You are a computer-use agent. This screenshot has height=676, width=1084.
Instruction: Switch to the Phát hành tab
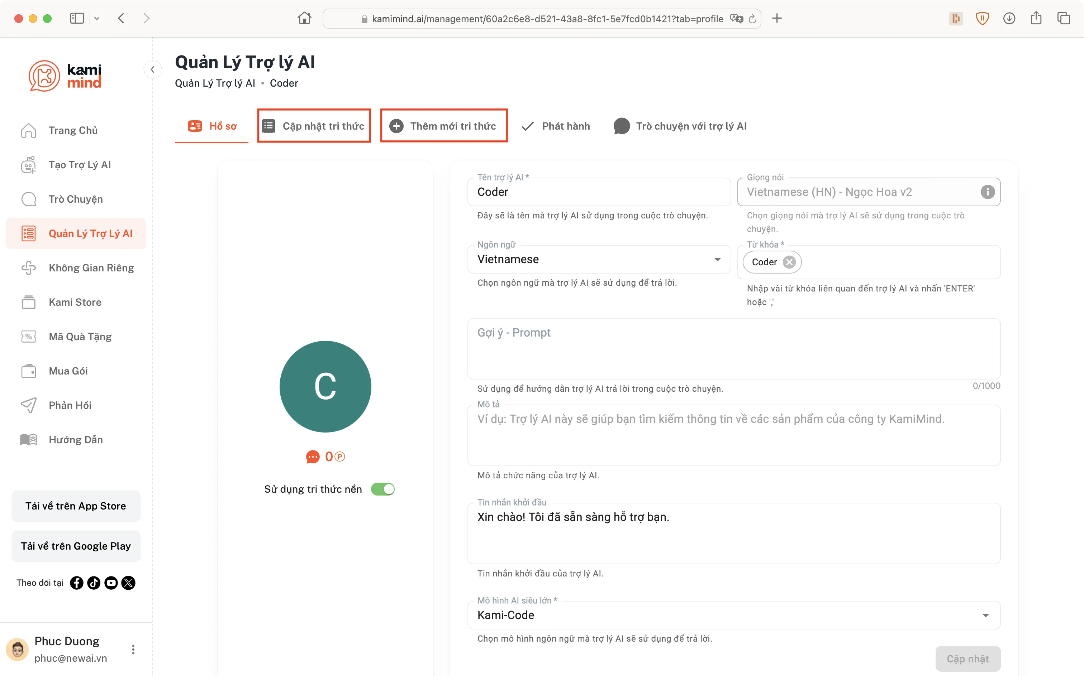pos(556,126)
